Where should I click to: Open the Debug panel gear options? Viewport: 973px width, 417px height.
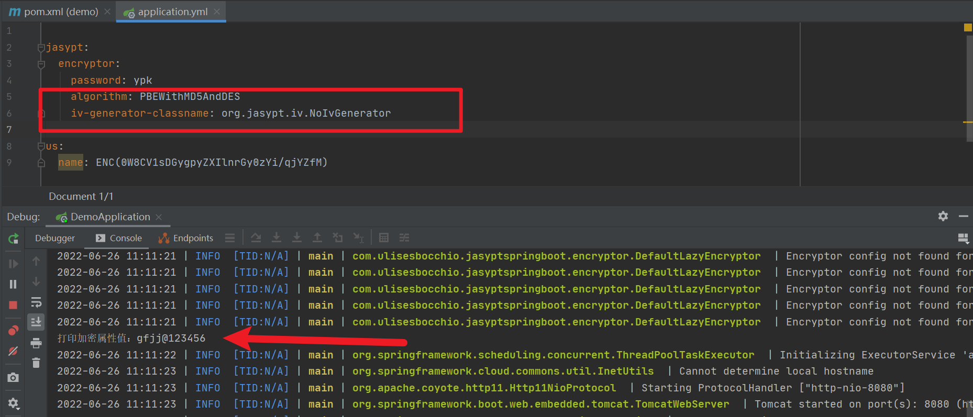tap(943, 216)
